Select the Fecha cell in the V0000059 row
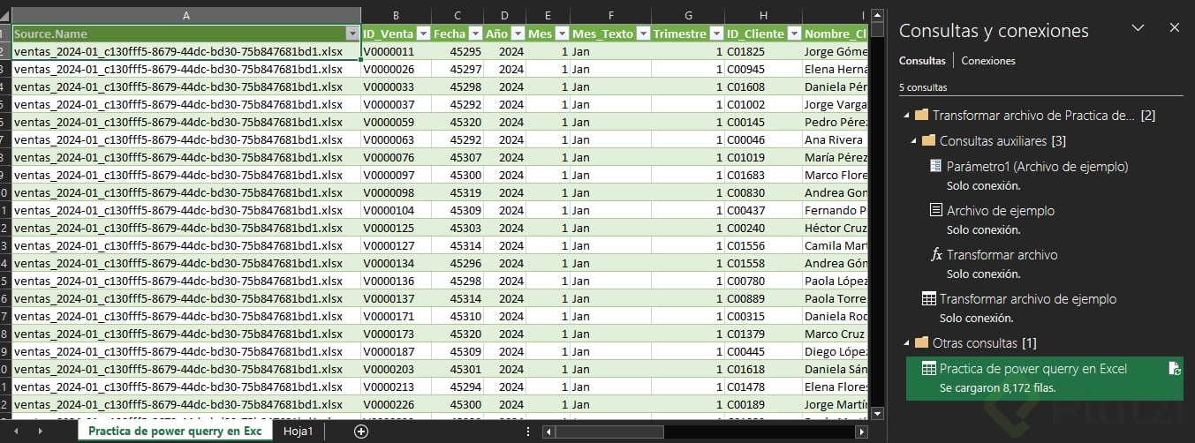 click(x=458, y=123)
